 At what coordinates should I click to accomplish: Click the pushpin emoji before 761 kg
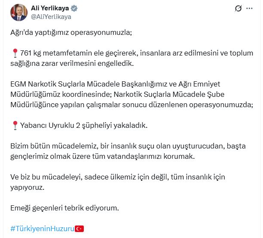click(15, 53)
